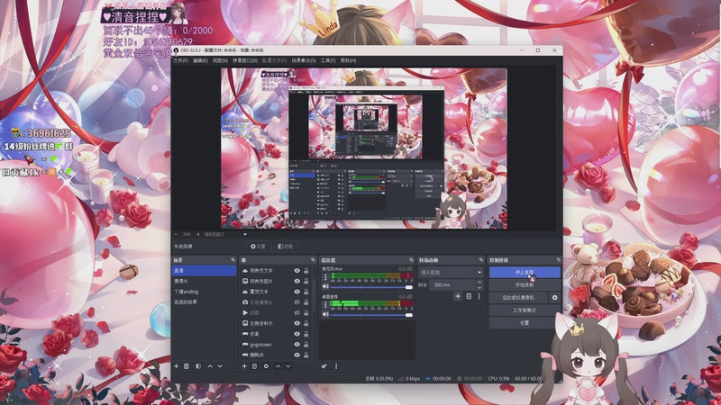Open scene filters icon in Scenes toolbar

point(198,366)
